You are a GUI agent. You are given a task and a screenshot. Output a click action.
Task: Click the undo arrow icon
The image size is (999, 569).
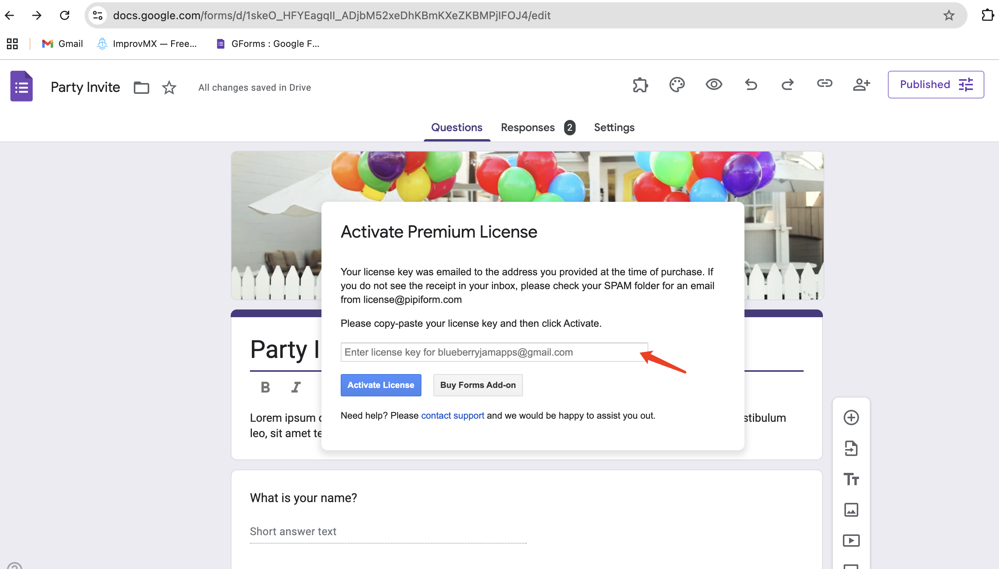coord(751,85)
